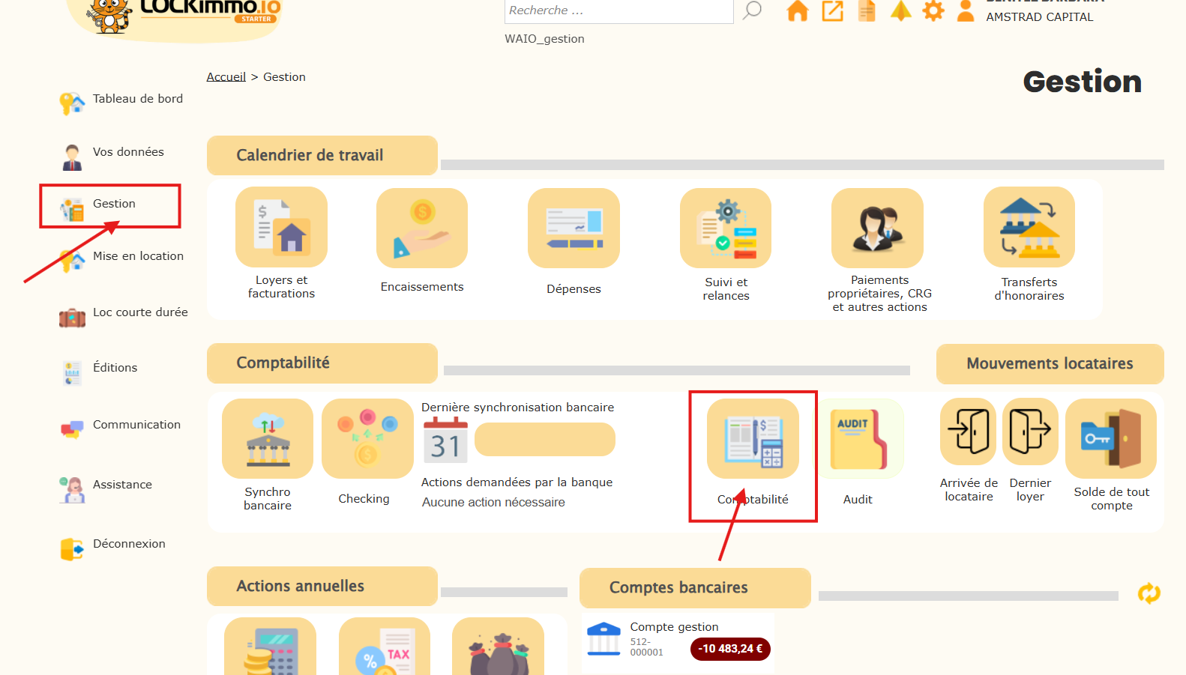
Task: Open the Loyers et facturations icon
Action: coord(281,227)
